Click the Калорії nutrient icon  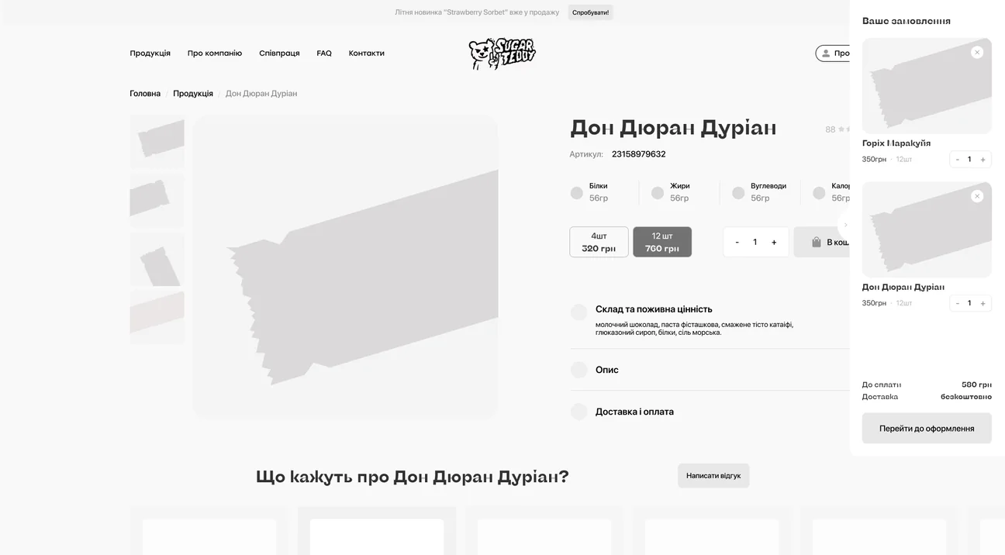click(819, 193)
